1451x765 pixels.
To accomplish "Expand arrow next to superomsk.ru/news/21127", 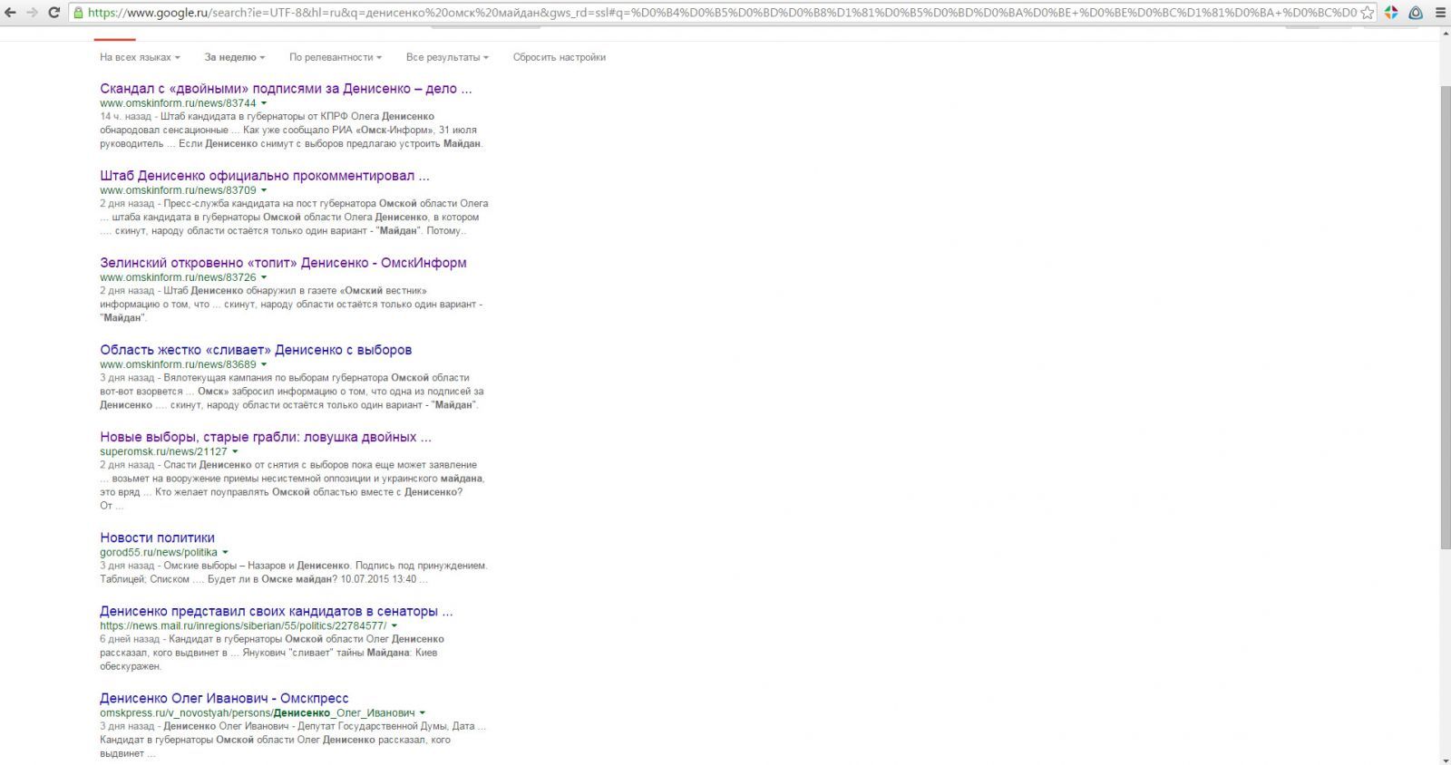I will 235,451.
